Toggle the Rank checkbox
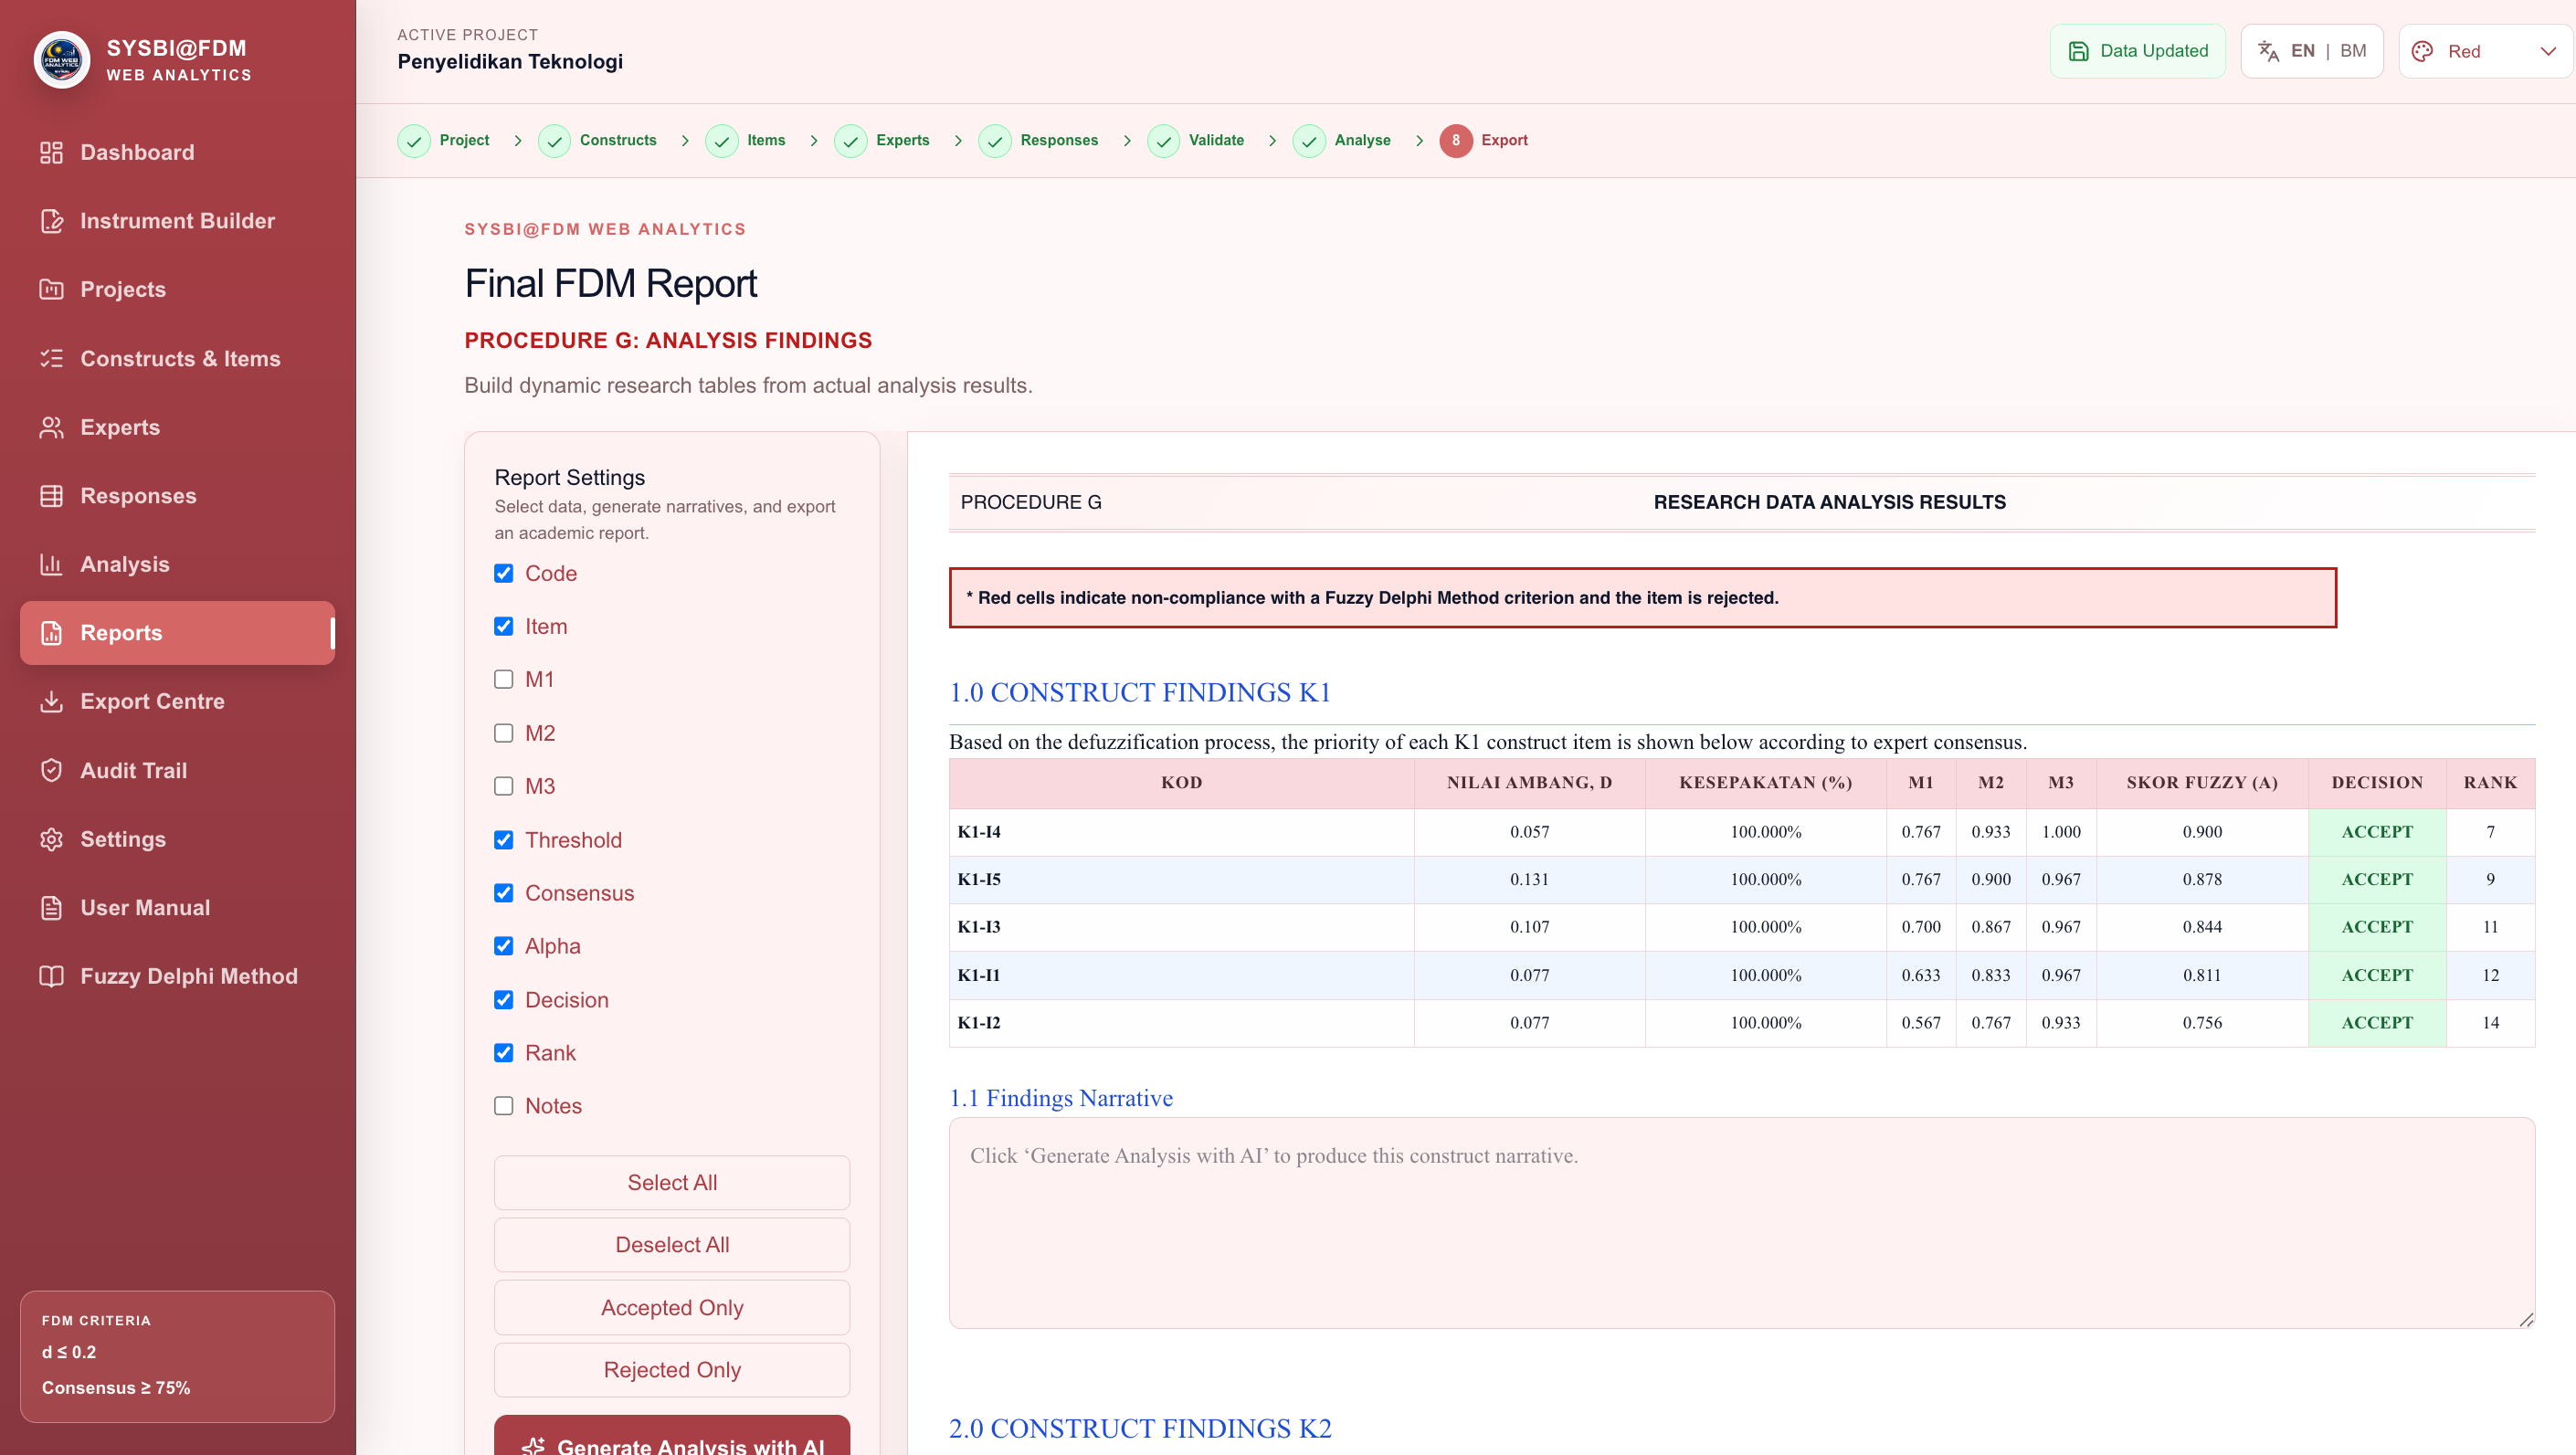Image resolution: width=2576 pixels, height=1455 pixels. (504, 1053)
